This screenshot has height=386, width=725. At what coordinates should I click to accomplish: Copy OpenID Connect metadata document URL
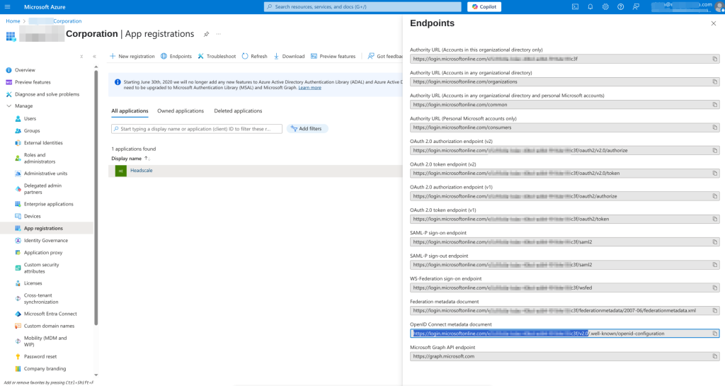tap(715, 334)
